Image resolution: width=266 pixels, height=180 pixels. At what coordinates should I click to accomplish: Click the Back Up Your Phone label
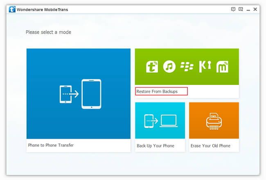pyautogui.click(x=156, y=146)
